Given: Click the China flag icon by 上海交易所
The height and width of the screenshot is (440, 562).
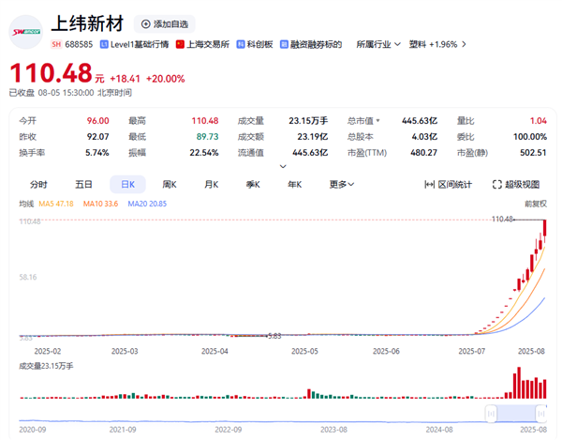Looking at the screenshot, I should pos(181,44).
